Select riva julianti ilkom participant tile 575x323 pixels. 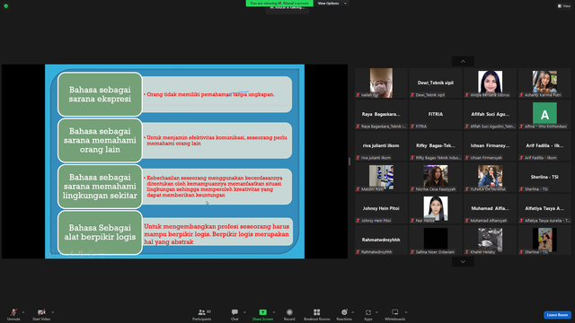pos(381,145)
